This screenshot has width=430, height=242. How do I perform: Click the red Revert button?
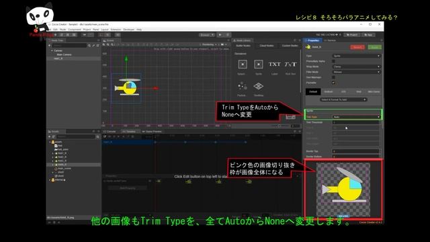tap(357, 47)
